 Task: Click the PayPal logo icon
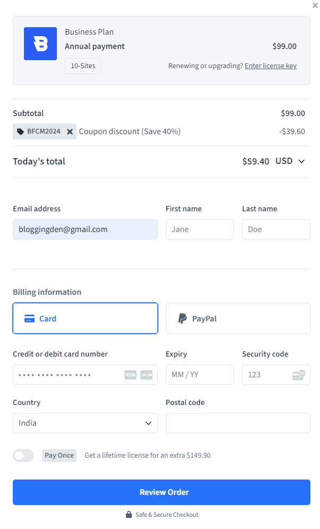(x=182, y=318)
